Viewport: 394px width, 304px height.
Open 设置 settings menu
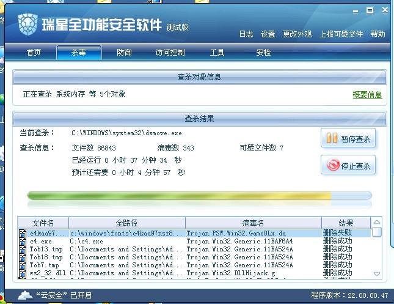point(268,34)
